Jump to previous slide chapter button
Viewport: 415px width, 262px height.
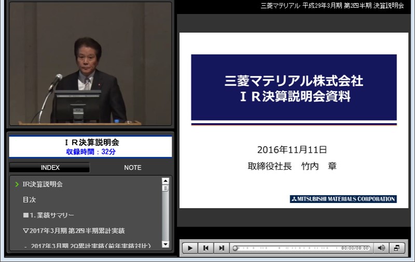[x=205, y=248]
